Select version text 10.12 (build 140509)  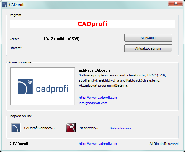61,39
